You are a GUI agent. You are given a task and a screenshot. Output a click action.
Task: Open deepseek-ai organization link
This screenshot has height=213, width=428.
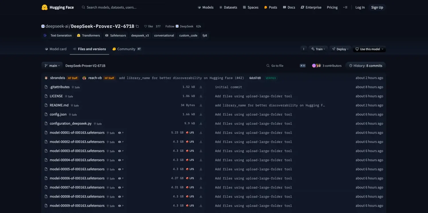coord(57,26)
